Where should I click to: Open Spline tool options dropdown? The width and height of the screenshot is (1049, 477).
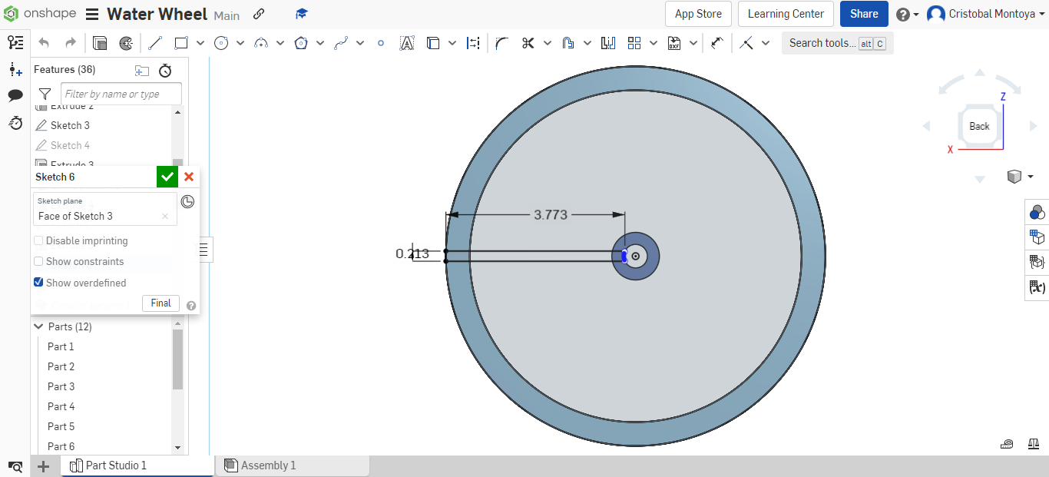click(360, 43)
